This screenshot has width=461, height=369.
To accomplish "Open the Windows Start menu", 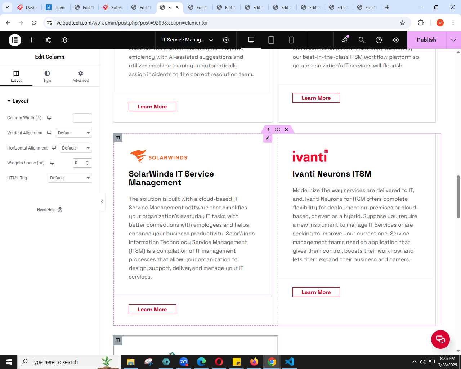I will click(9, 362).
